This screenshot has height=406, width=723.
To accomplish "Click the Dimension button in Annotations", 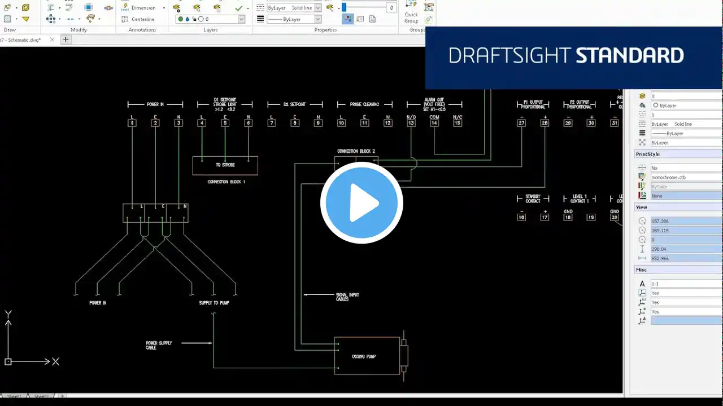I will (138, 8).
